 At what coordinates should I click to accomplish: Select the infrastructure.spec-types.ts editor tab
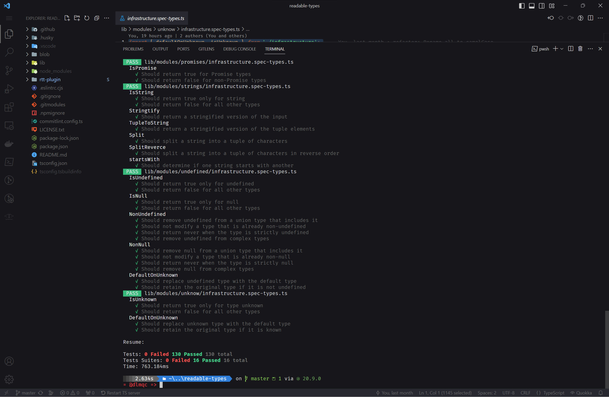coord(152,18)
